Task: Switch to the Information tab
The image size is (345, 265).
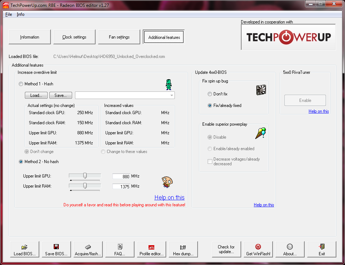Action: pyautogui.click(x=30, y=37)
